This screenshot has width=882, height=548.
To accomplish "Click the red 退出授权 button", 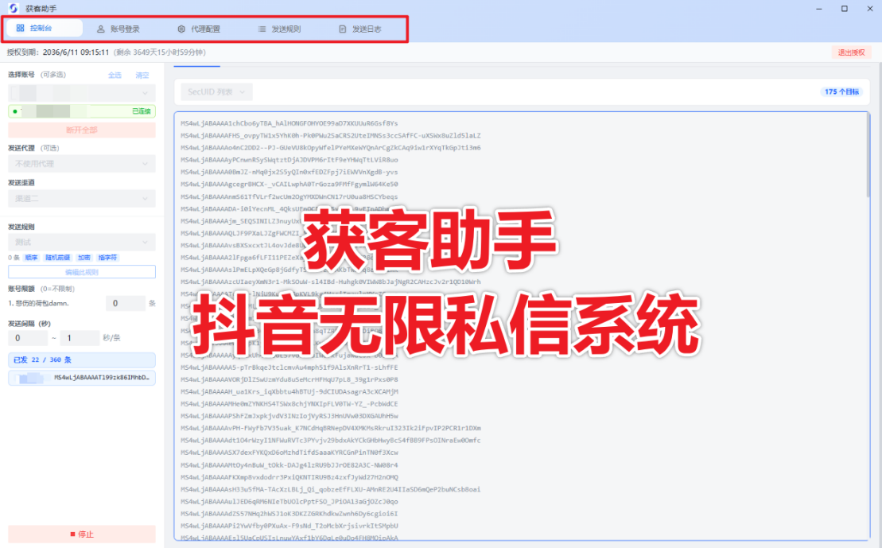I will click(851, 52).
